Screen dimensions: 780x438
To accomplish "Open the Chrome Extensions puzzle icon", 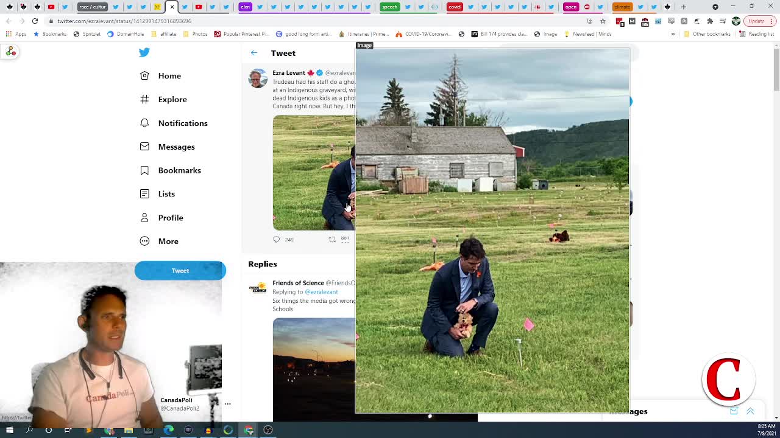I will click(709, 21).
